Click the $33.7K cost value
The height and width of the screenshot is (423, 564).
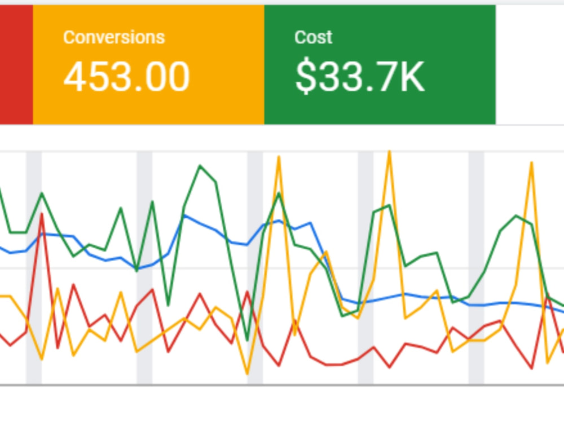point(360,77)
